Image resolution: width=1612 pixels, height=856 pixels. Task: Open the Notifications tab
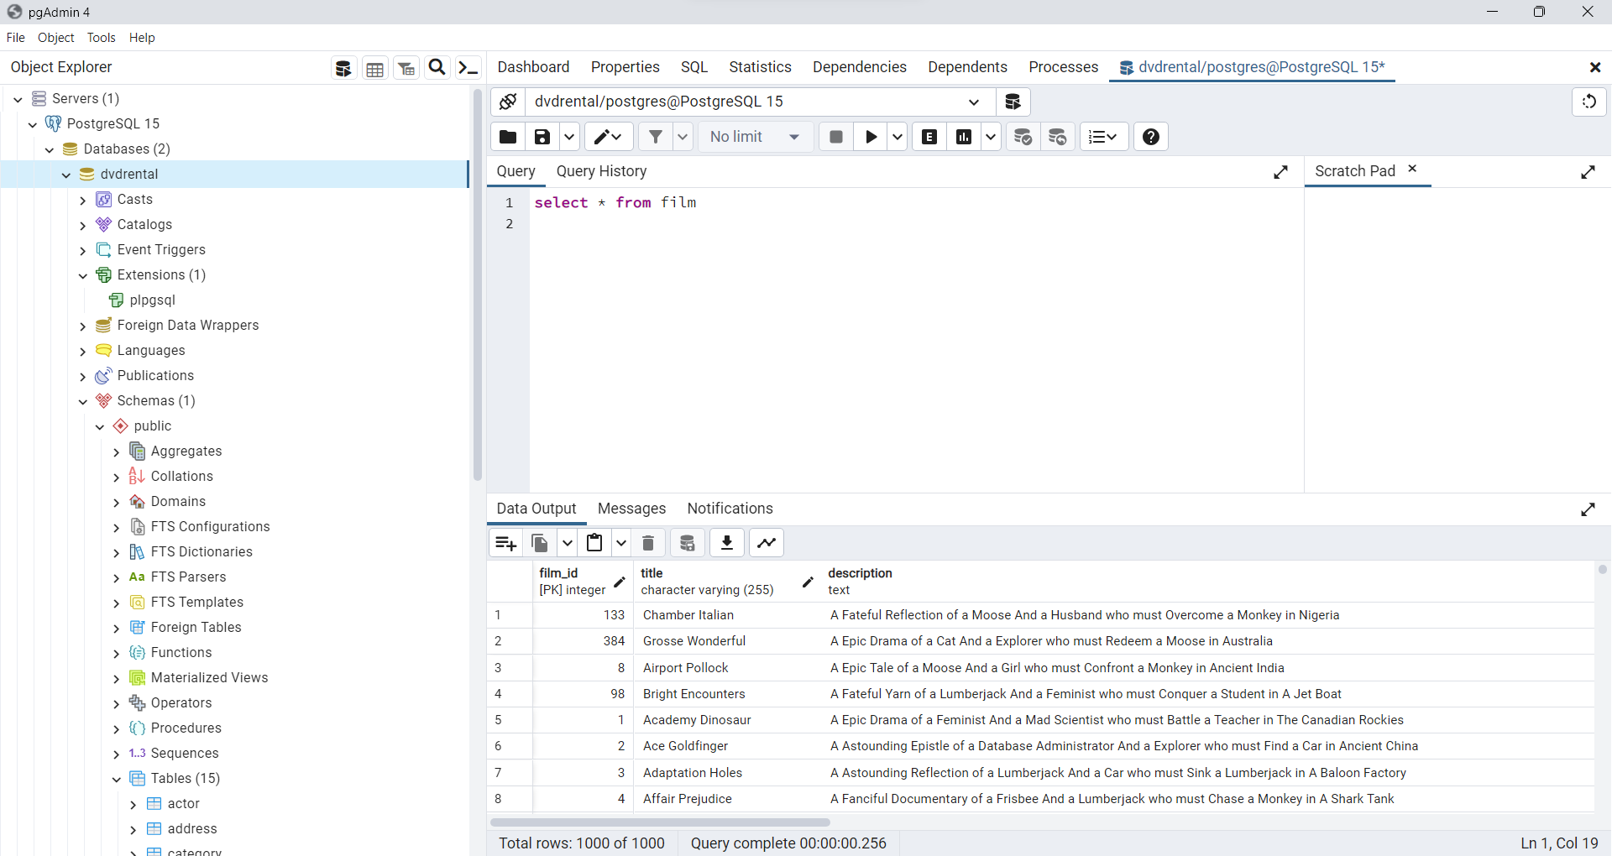coord(730,509)
